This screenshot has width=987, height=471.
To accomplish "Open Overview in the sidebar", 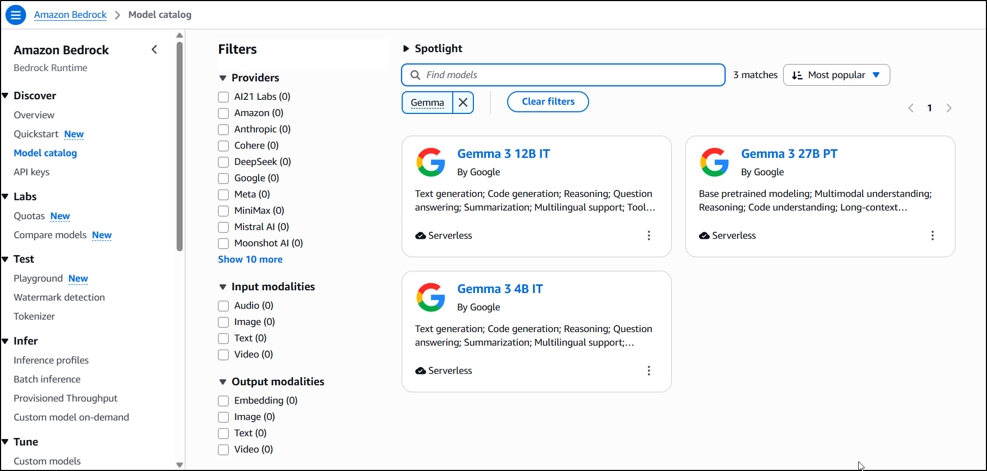I will point(34,115).
